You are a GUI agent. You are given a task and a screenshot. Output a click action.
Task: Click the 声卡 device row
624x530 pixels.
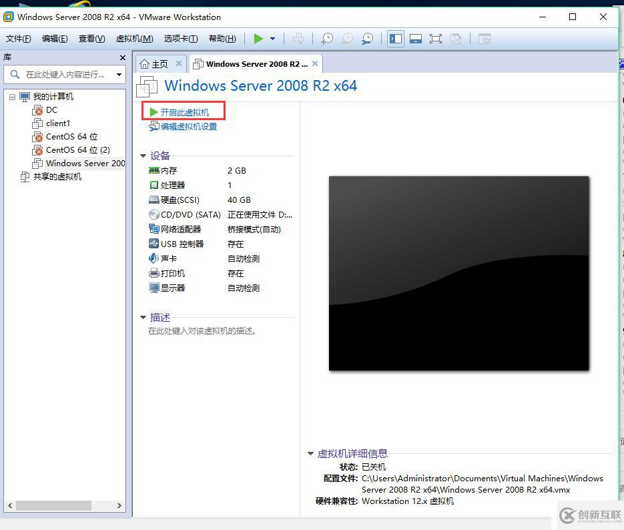click(221, 258)
